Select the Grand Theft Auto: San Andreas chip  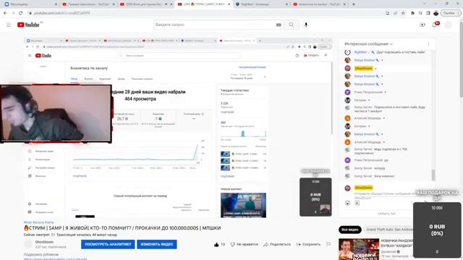pyautogui.click(x=388, y=230)
